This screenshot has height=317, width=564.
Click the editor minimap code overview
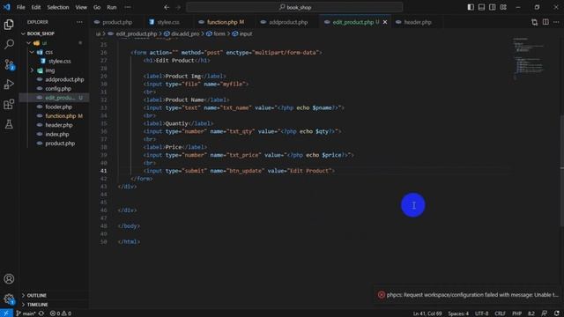(x=529, y=59)
